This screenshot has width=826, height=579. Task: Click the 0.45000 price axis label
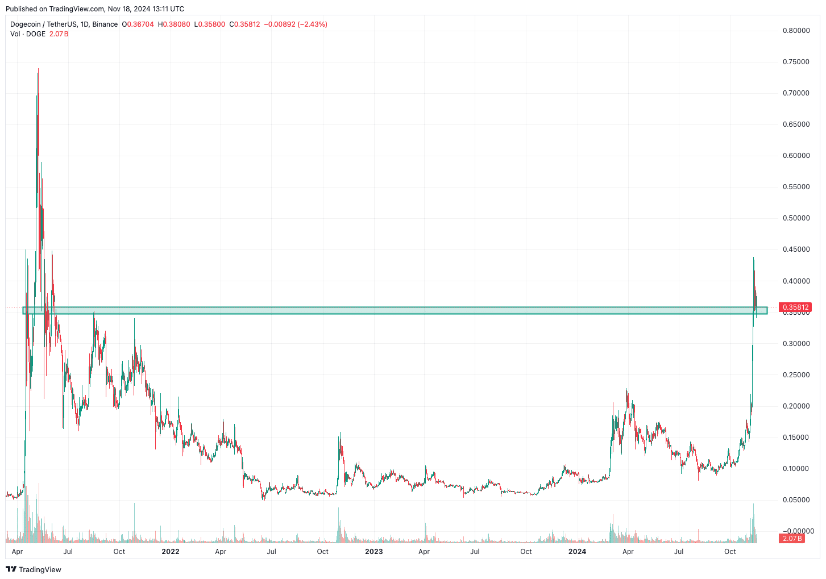click(x=796, y=249)
